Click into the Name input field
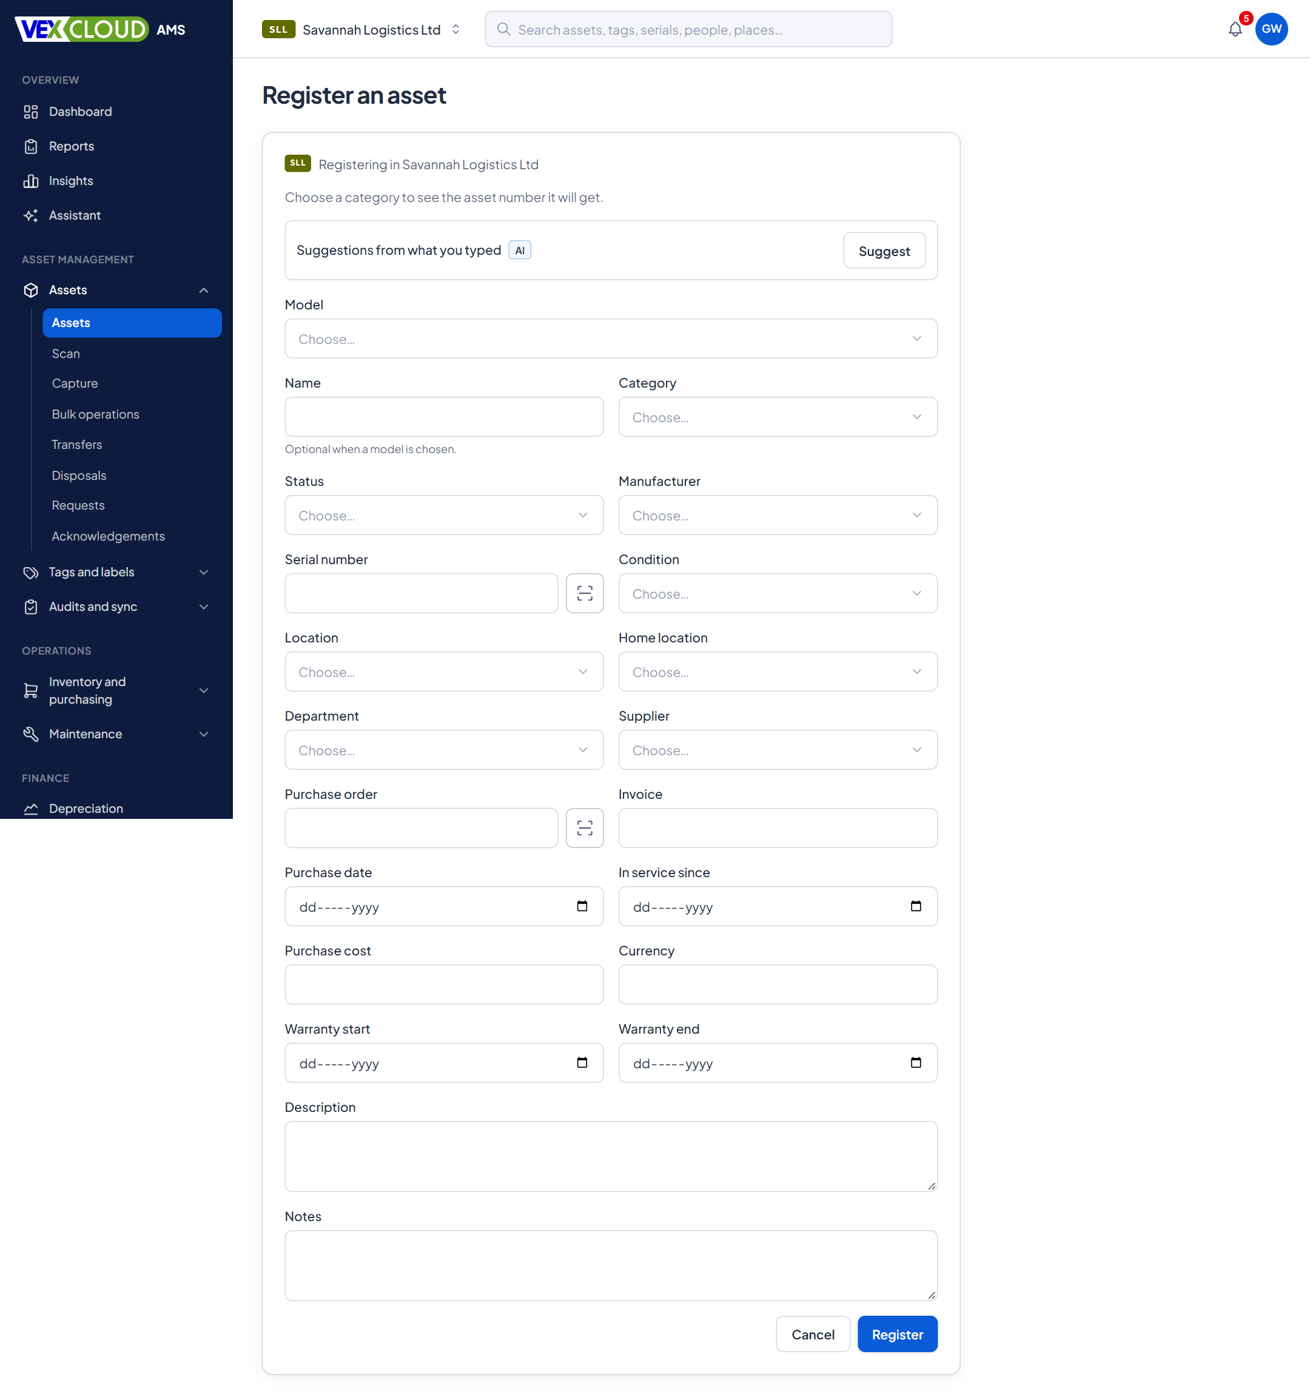The width and height of the screenshot is (1310, 1397). (x=444, y=417)
